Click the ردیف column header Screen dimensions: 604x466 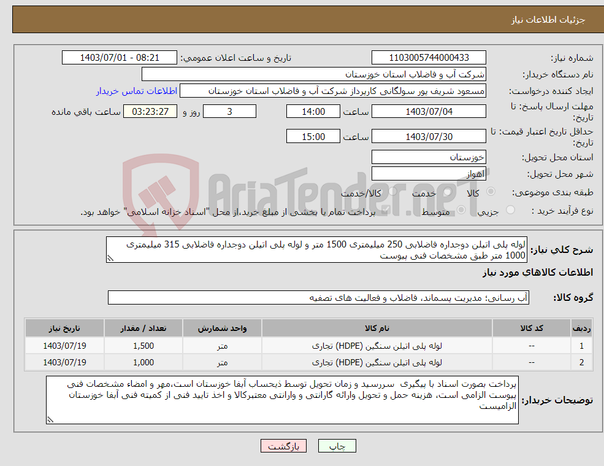pyautogui.click(x=581, y=328)
